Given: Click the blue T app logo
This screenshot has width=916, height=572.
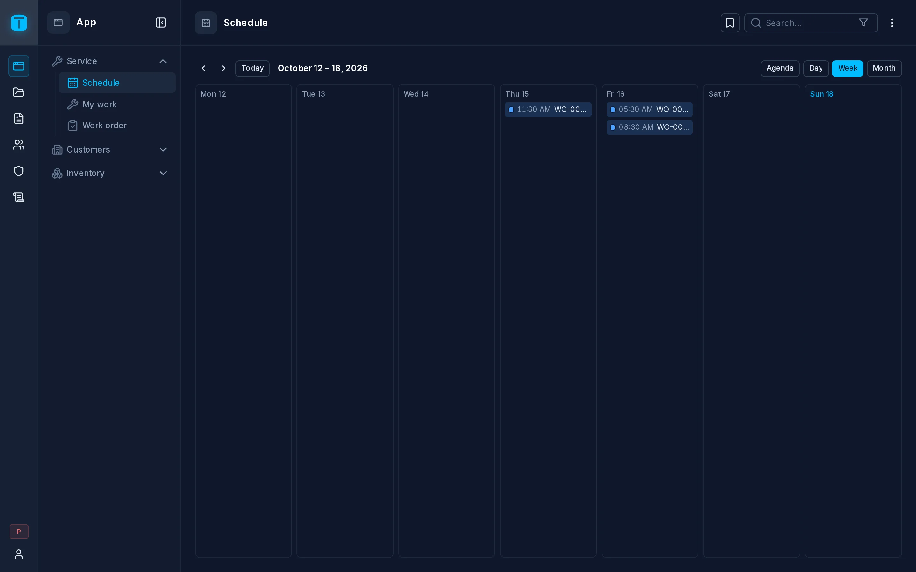Looking at the screenshot, I should (19, 23).
